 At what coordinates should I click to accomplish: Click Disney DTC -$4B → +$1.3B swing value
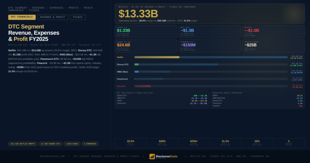(x=200, y=96)
